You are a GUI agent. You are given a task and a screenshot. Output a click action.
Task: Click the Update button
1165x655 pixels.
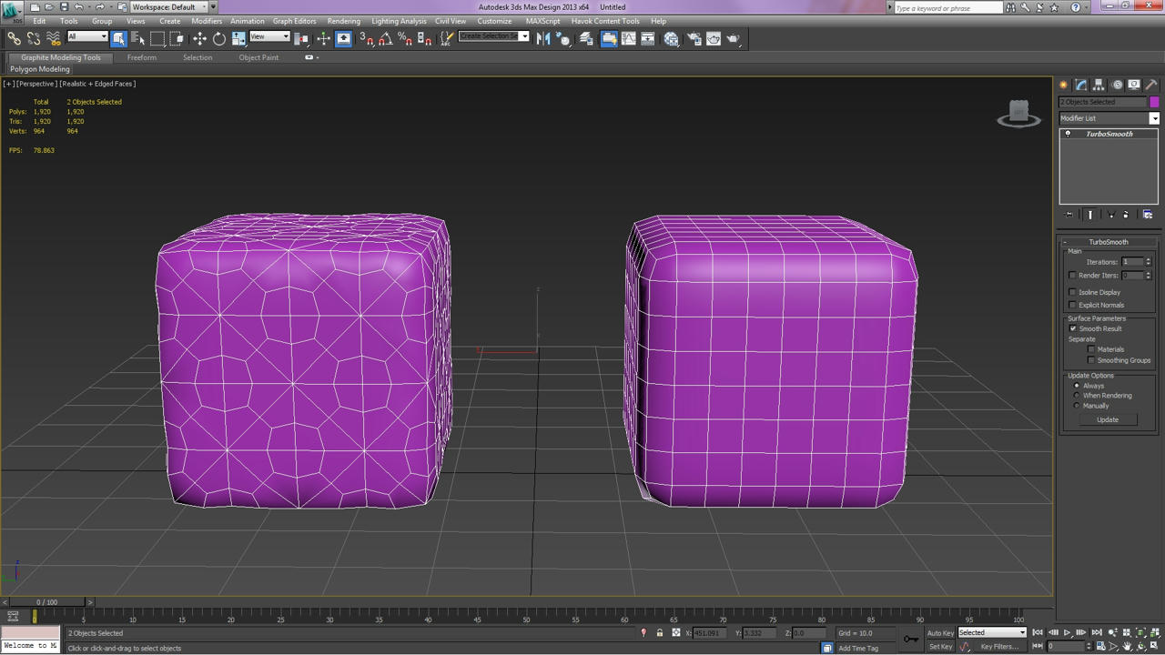(x=1108, y=419)
